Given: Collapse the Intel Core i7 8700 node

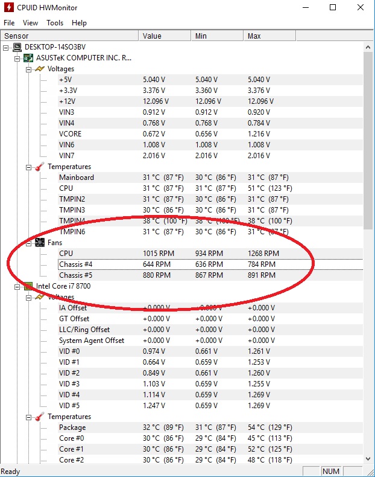Looking at the screenshot, I should (x=17, y=286).
